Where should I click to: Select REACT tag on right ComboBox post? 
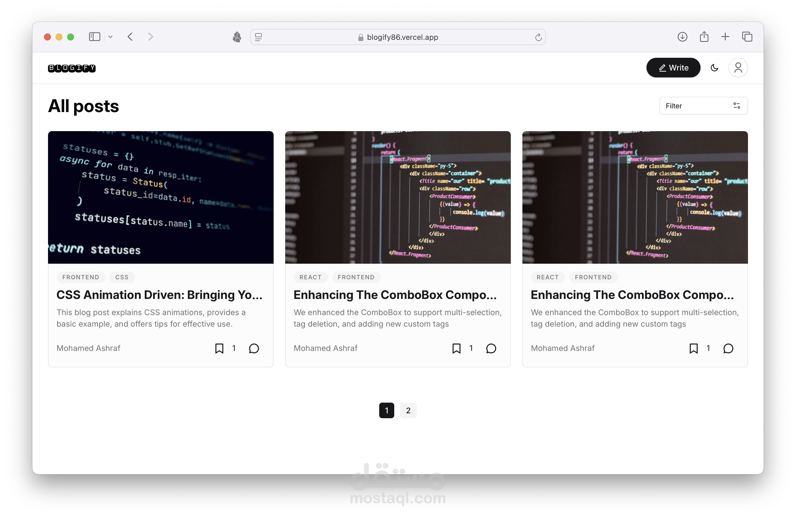pyautogui.click(x=548, y=277)
